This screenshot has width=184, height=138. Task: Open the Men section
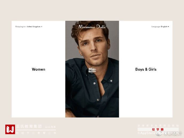click(x=92, y=70)
